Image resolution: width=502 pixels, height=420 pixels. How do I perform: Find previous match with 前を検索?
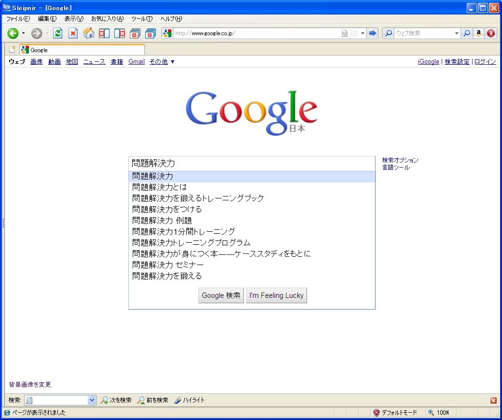[153, 400]
